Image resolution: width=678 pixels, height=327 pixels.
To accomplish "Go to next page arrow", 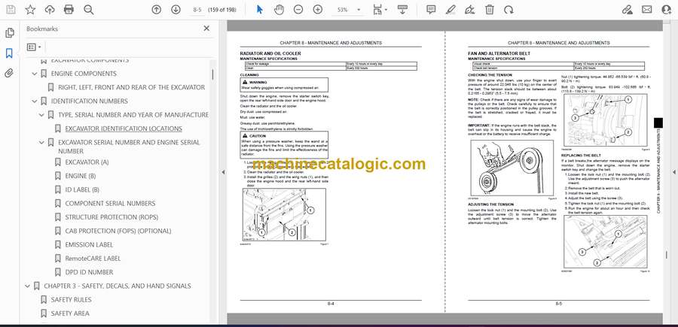I will pos(176,10).
